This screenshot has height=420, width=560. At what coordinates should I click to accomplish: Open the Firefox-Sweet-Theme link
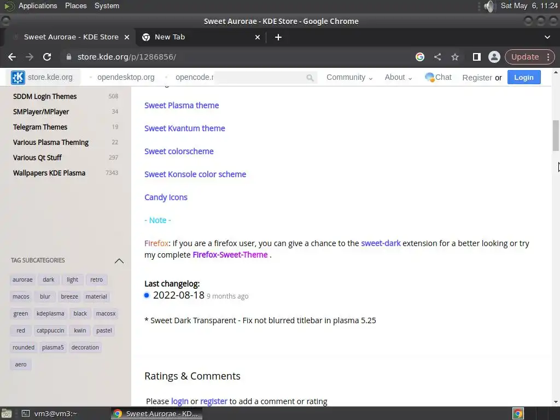(x=230, y=255)
